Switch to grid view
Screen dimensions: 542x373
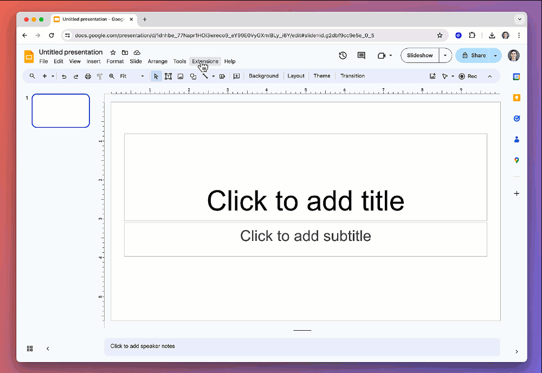pyautogui.click(x=30, y=349)
